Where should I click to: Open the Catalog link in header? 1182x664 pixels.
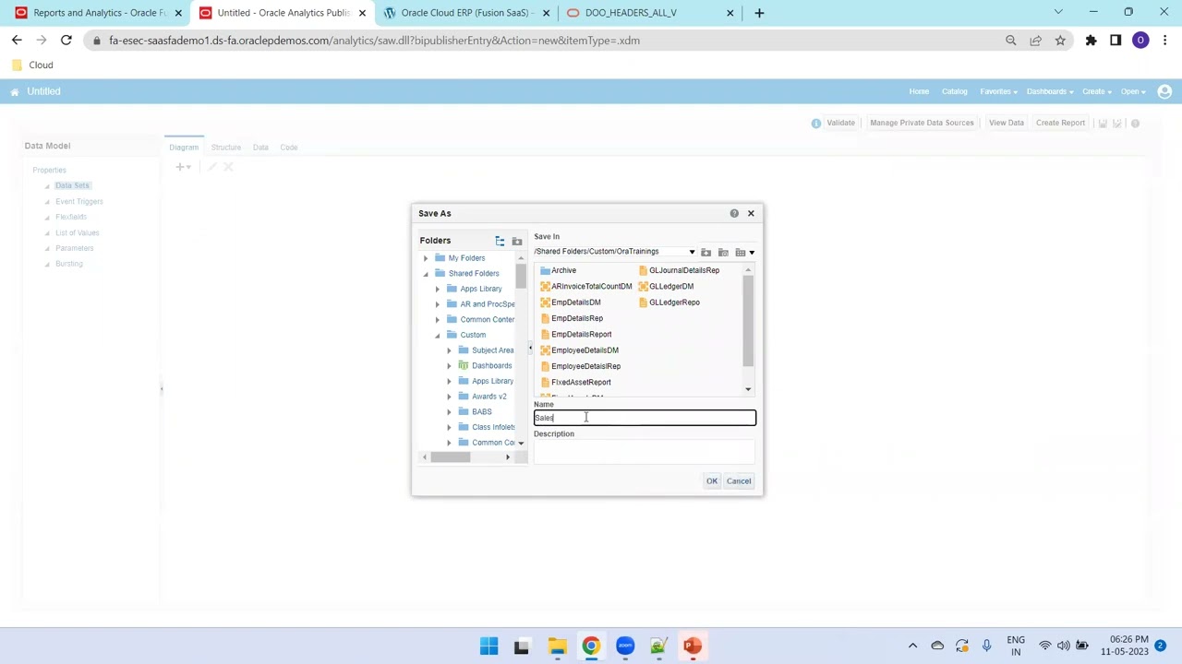pos(955,91)
